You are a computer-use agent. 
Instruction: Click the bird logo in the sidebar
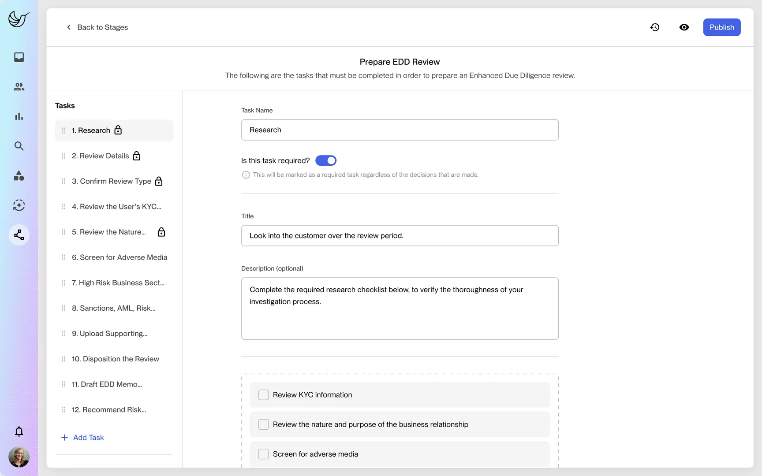coord(19,19)
